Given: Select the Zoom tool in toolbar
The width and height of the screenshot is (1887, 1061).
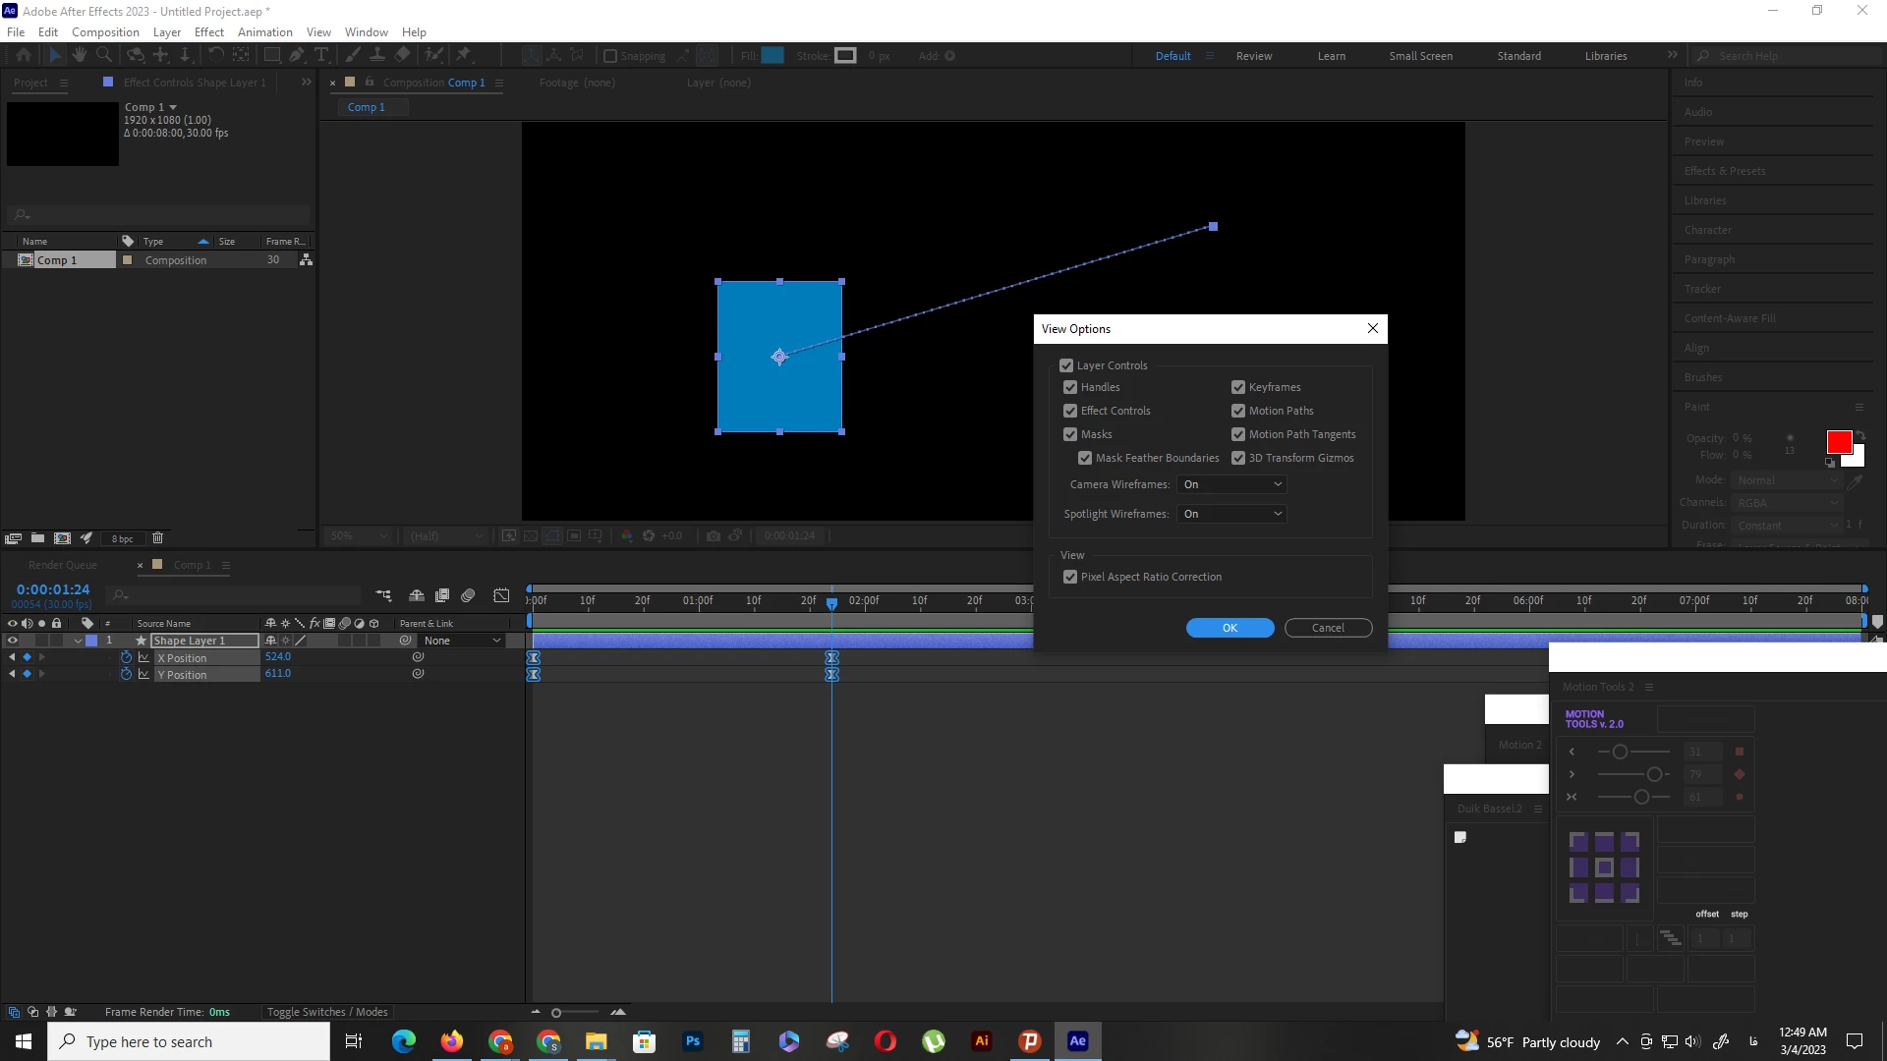Looking at the screenshot, I should (103, 56).
